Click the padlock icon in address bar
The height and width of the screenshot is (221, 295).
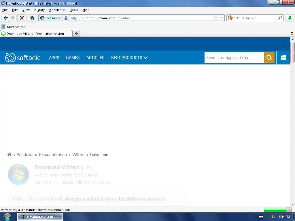[66, 18]
